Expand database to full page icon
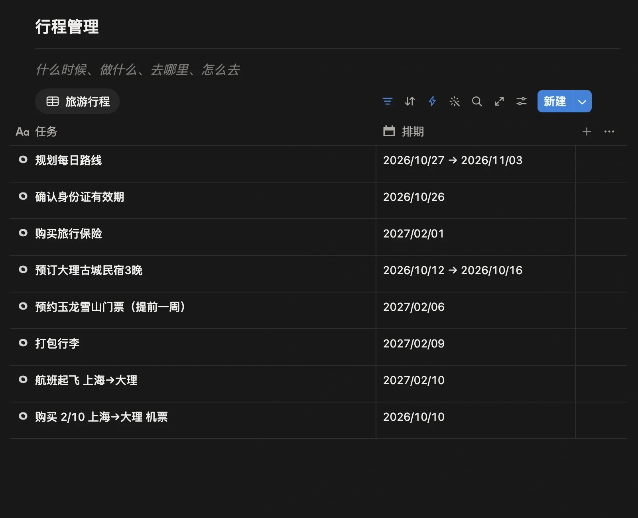 [499, 101]
